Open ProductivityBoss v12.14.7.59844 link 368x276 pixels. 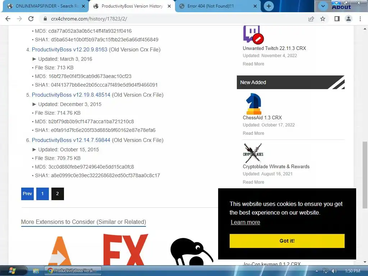point(71,140)
